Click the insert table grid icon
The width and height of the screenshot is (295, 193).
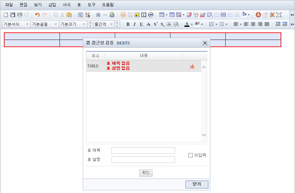(162, 15)
